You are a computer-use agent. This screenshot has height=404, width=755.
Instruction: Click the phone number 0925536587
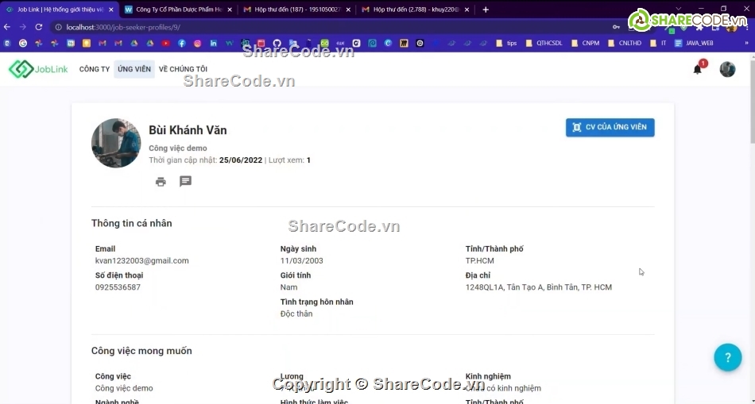[x=118, y=287]
